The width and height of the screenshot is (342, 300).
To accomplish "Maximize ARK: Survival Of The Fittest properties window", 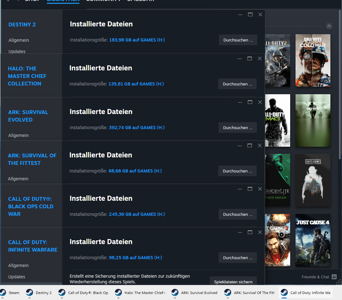I will (250, 145).
